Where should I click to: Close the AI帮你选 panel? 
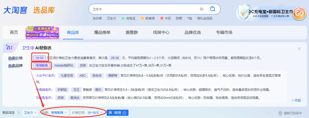299,49
